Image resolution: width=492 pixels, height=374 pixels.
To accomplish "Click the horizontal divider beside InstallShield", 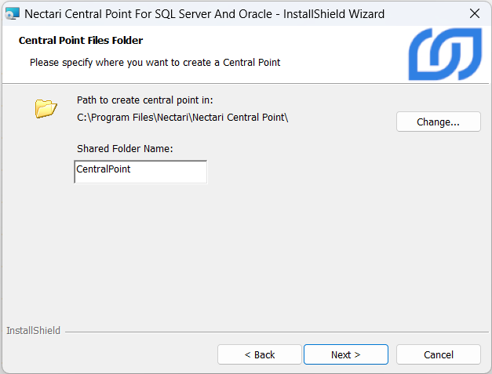I will tap(275, 332).
